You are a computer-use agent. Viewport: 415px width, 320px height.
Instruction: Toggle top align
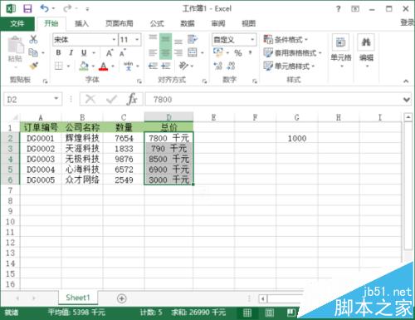pyautogui.click(x=153, y=38)
